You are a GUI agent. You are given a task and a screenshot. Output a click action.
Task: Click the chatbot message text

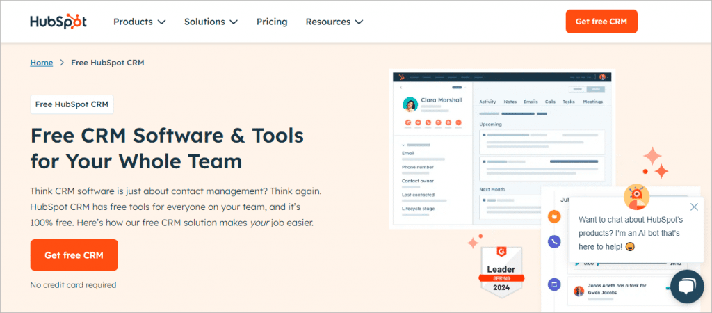[631, 232]
